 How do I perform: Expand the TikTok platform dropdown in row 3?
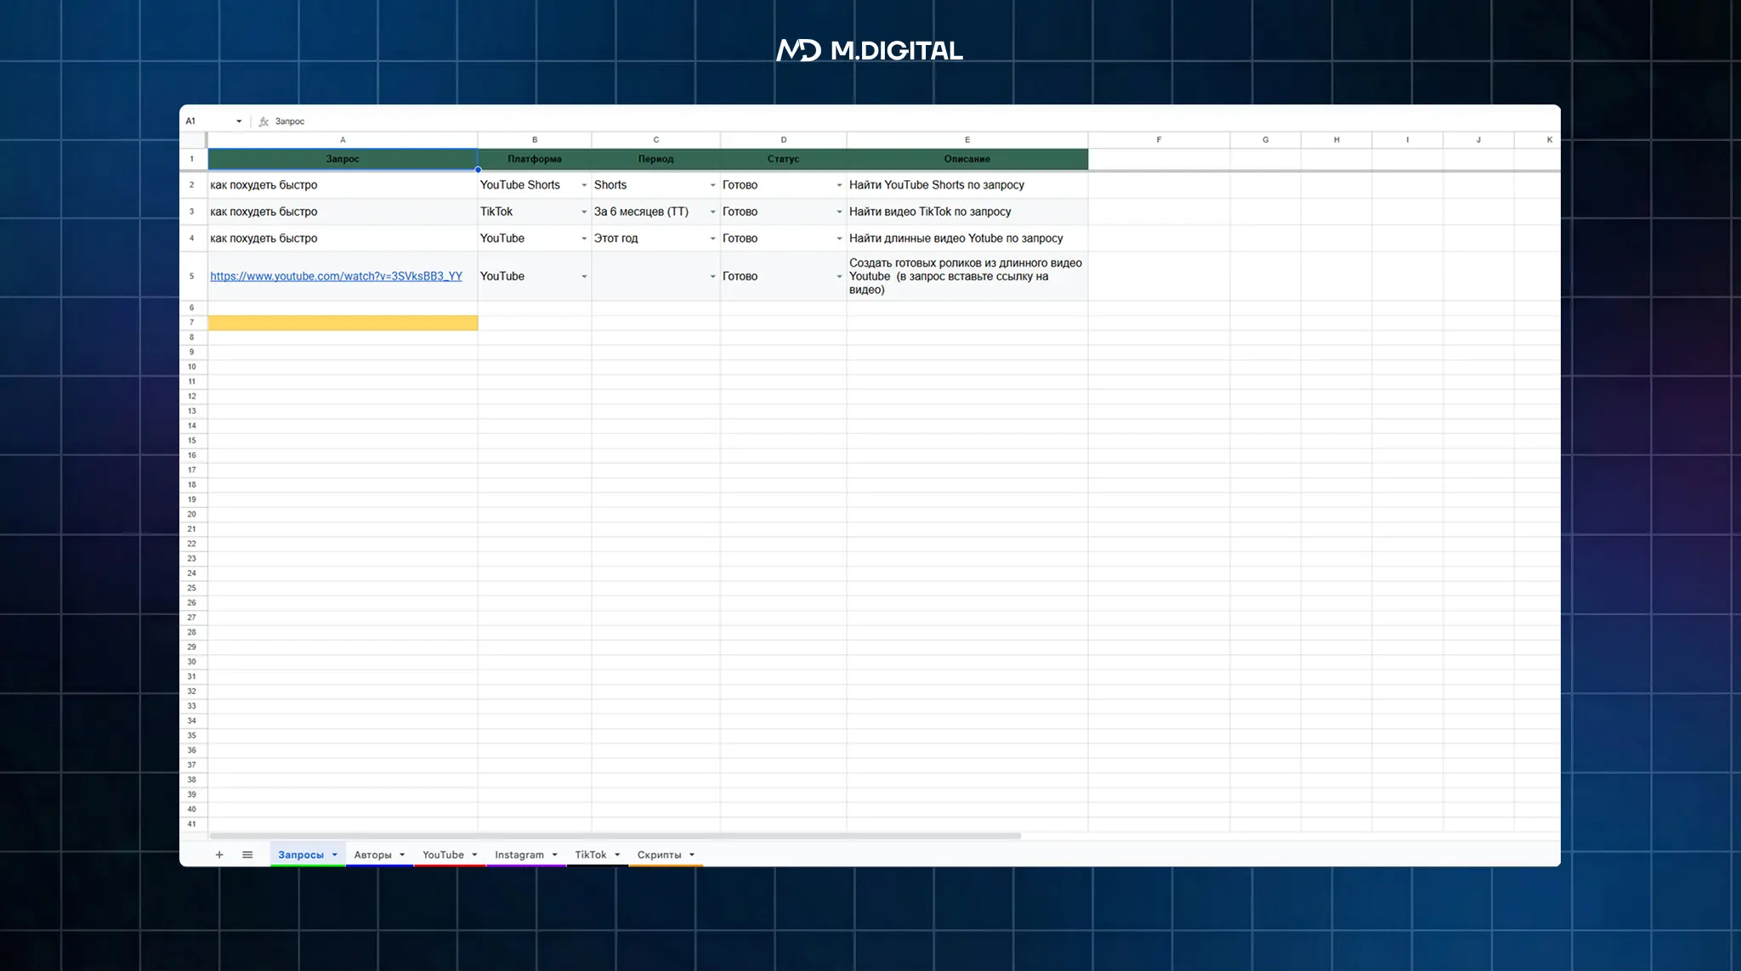(x=584, y=212)
